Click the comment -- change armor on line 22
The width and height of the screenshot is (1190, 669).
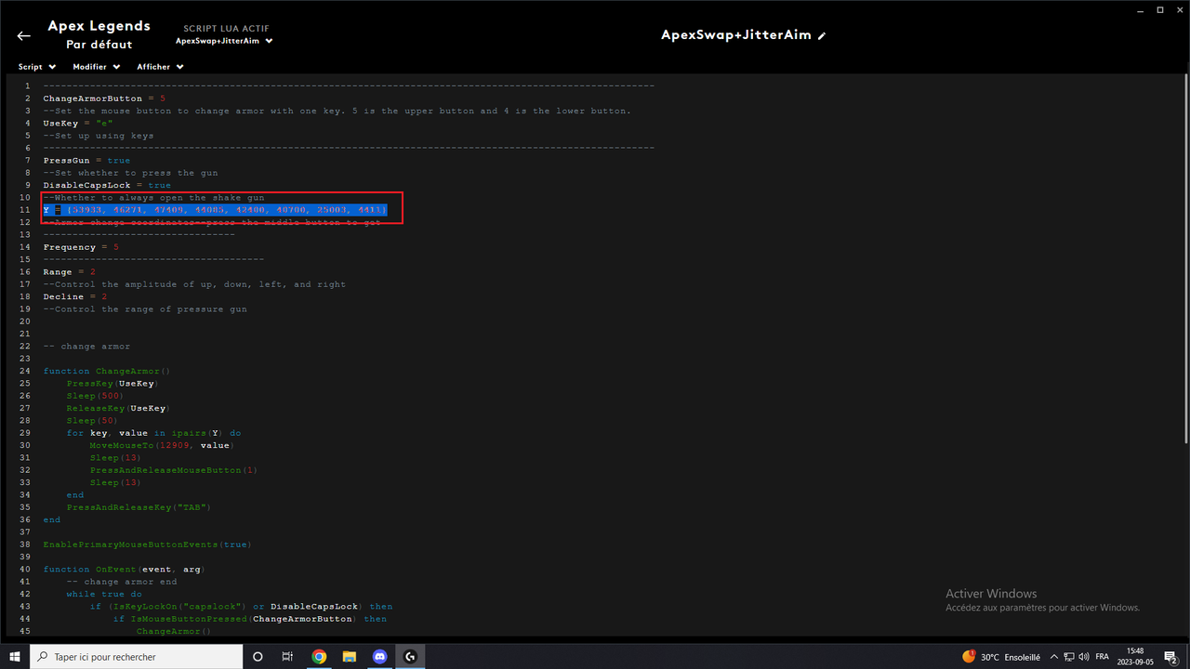click(86, 347)
